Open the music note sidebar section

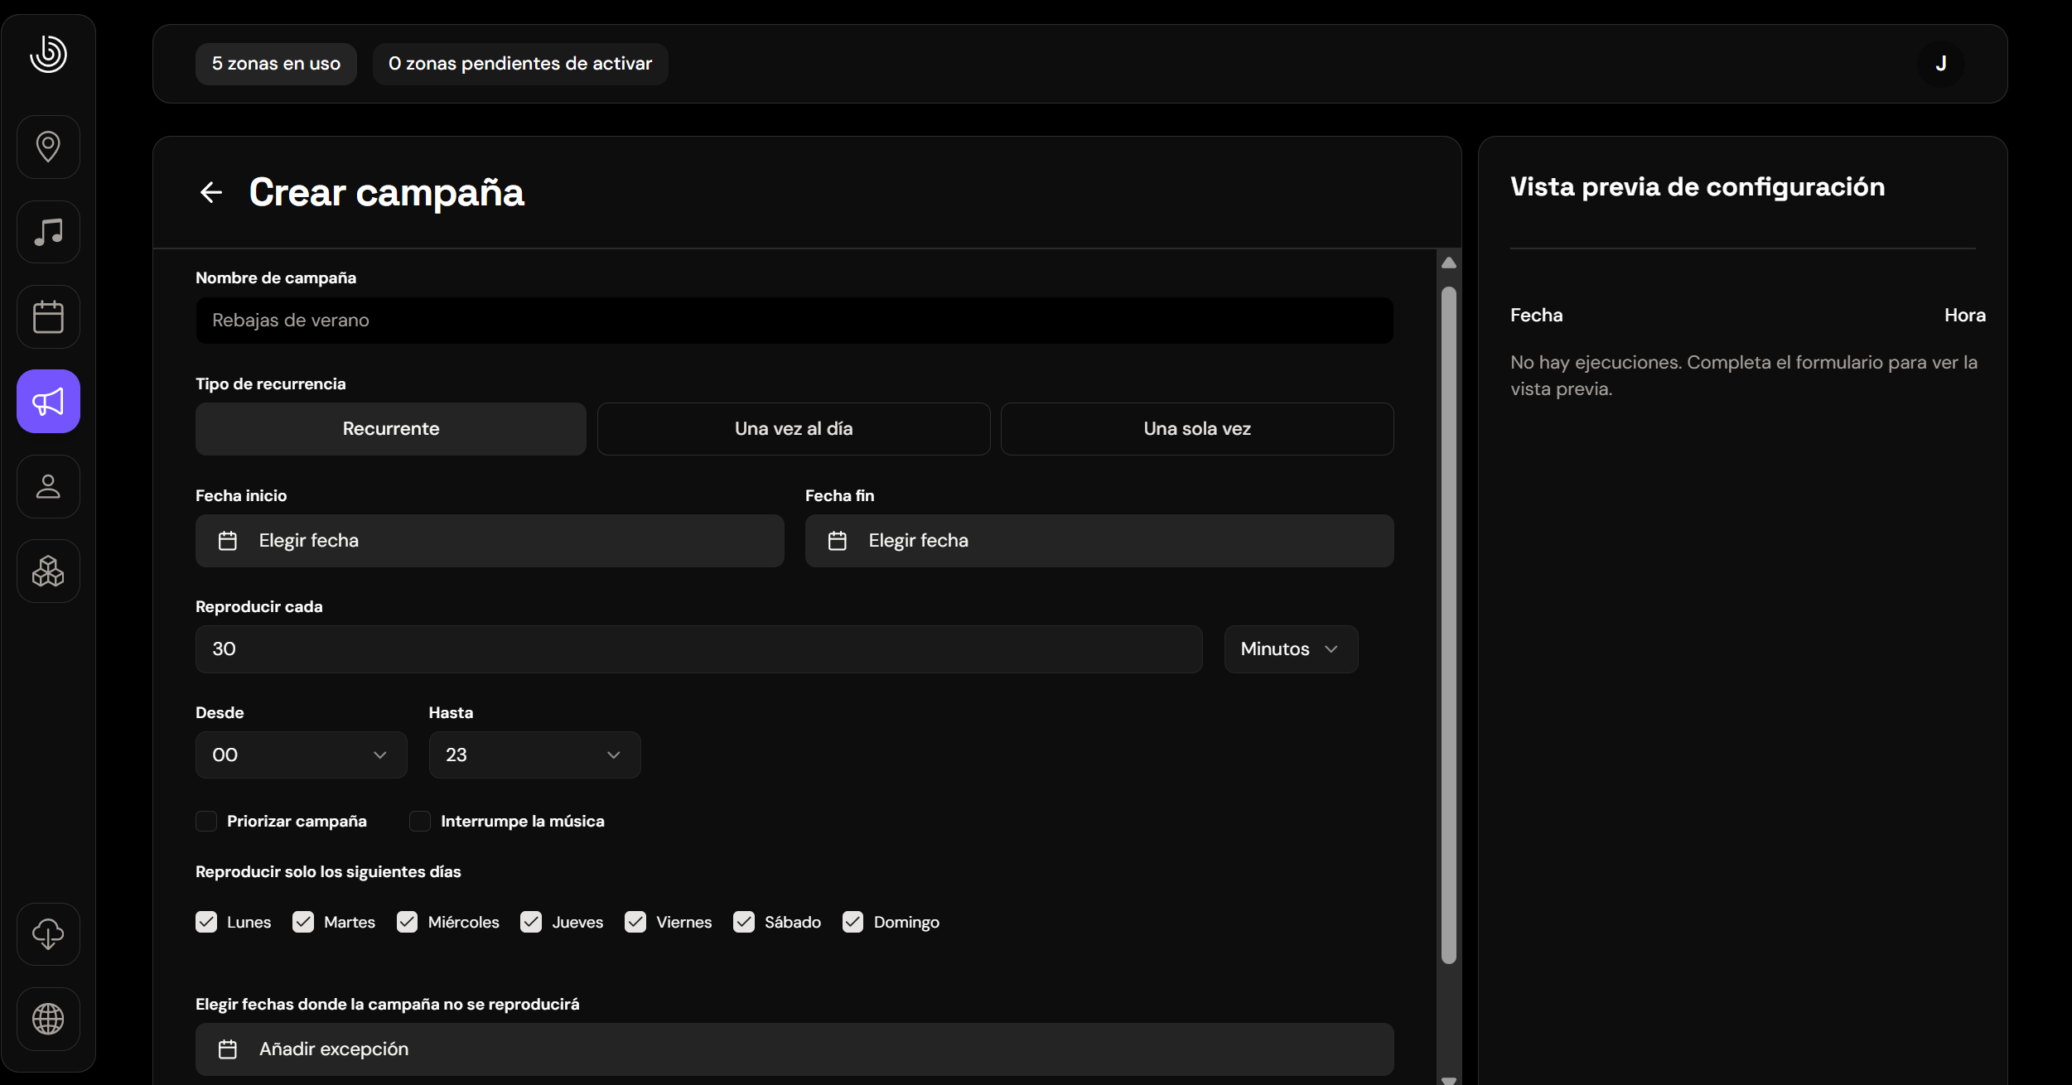pos(48,232)
